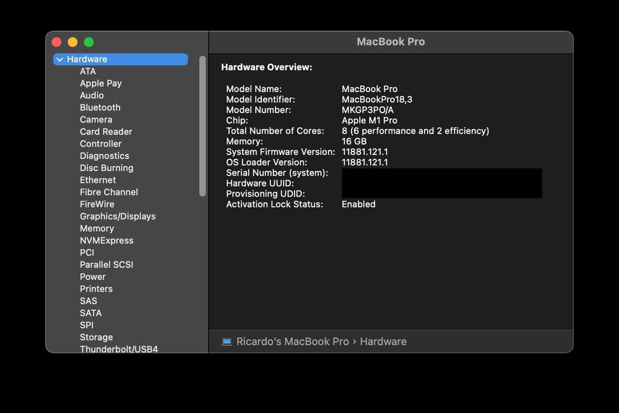Select Thunderbolt/USB4 item
This screenshot has height=413, width=619.
coord(119,349)
